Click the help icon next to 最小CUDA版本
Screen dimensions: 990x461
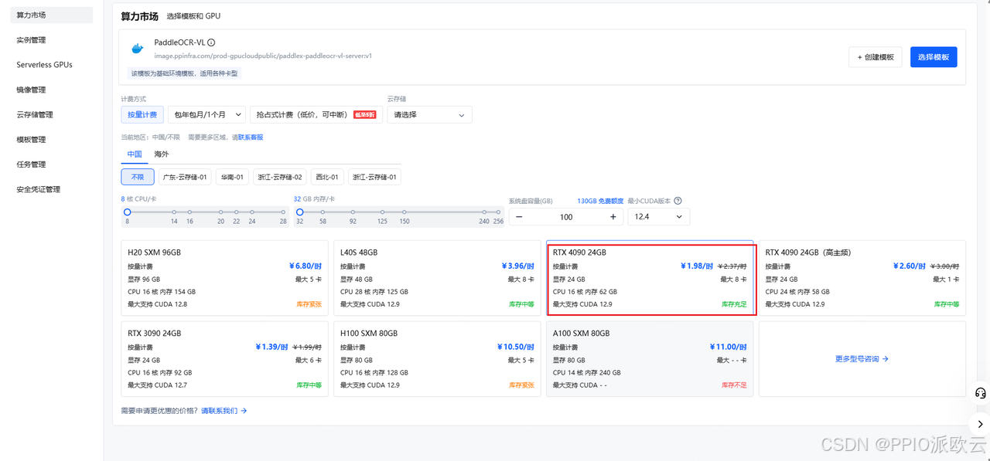(678, 201)
